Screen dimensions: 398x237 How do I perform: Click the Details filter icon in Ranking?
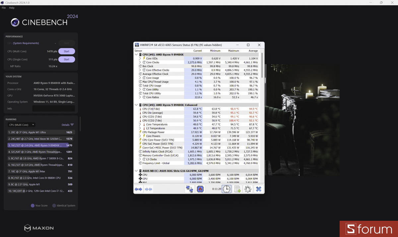point(72,125)
